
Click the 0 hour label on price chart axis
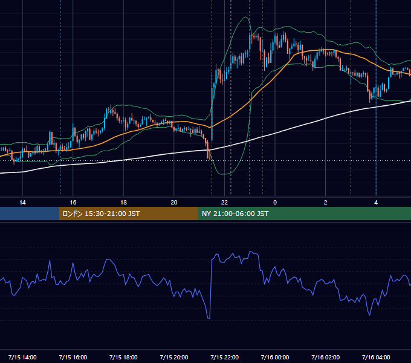pos(275,203)
